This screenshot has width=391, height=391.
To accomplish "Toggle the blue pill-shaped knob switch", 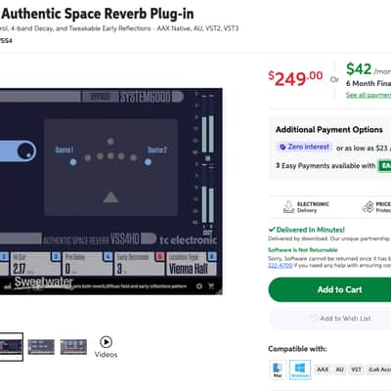I will pyautogui.click(x=18, y=152).
